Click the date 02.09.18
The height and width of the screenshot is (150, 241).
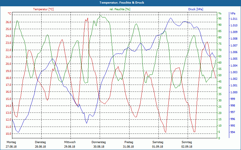[x=187, y=147]
